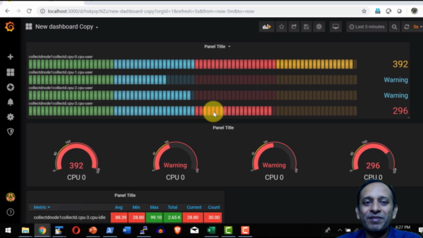Click the table panel's Panel Title header

point(125,196)
